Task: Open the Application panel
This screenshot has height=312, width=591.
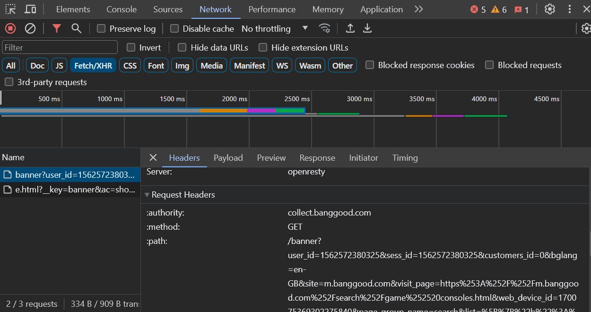Action: point(382,9)
